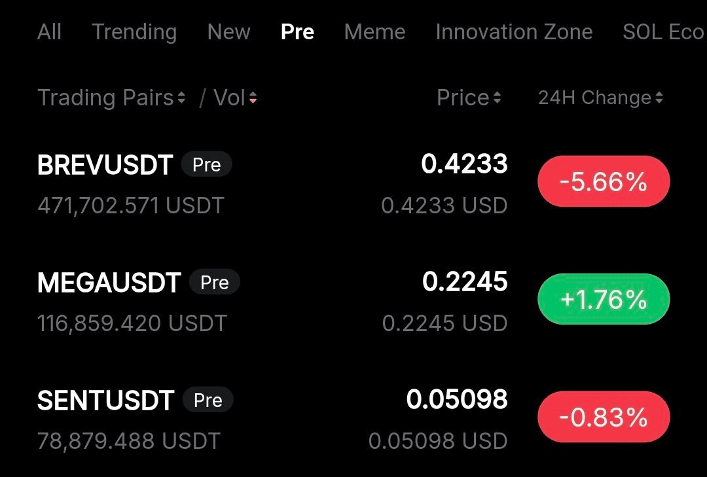Open the MEGAUSDT trading pair

[x=109, y=283]
